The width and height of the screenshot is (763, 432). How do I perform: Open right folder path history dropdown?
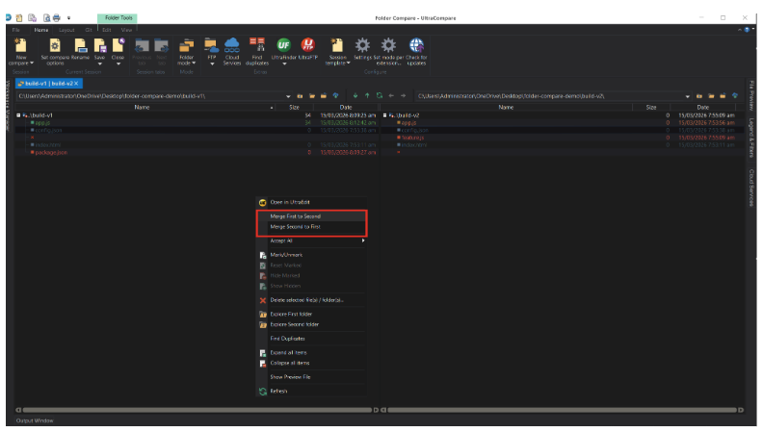(687, 96)
